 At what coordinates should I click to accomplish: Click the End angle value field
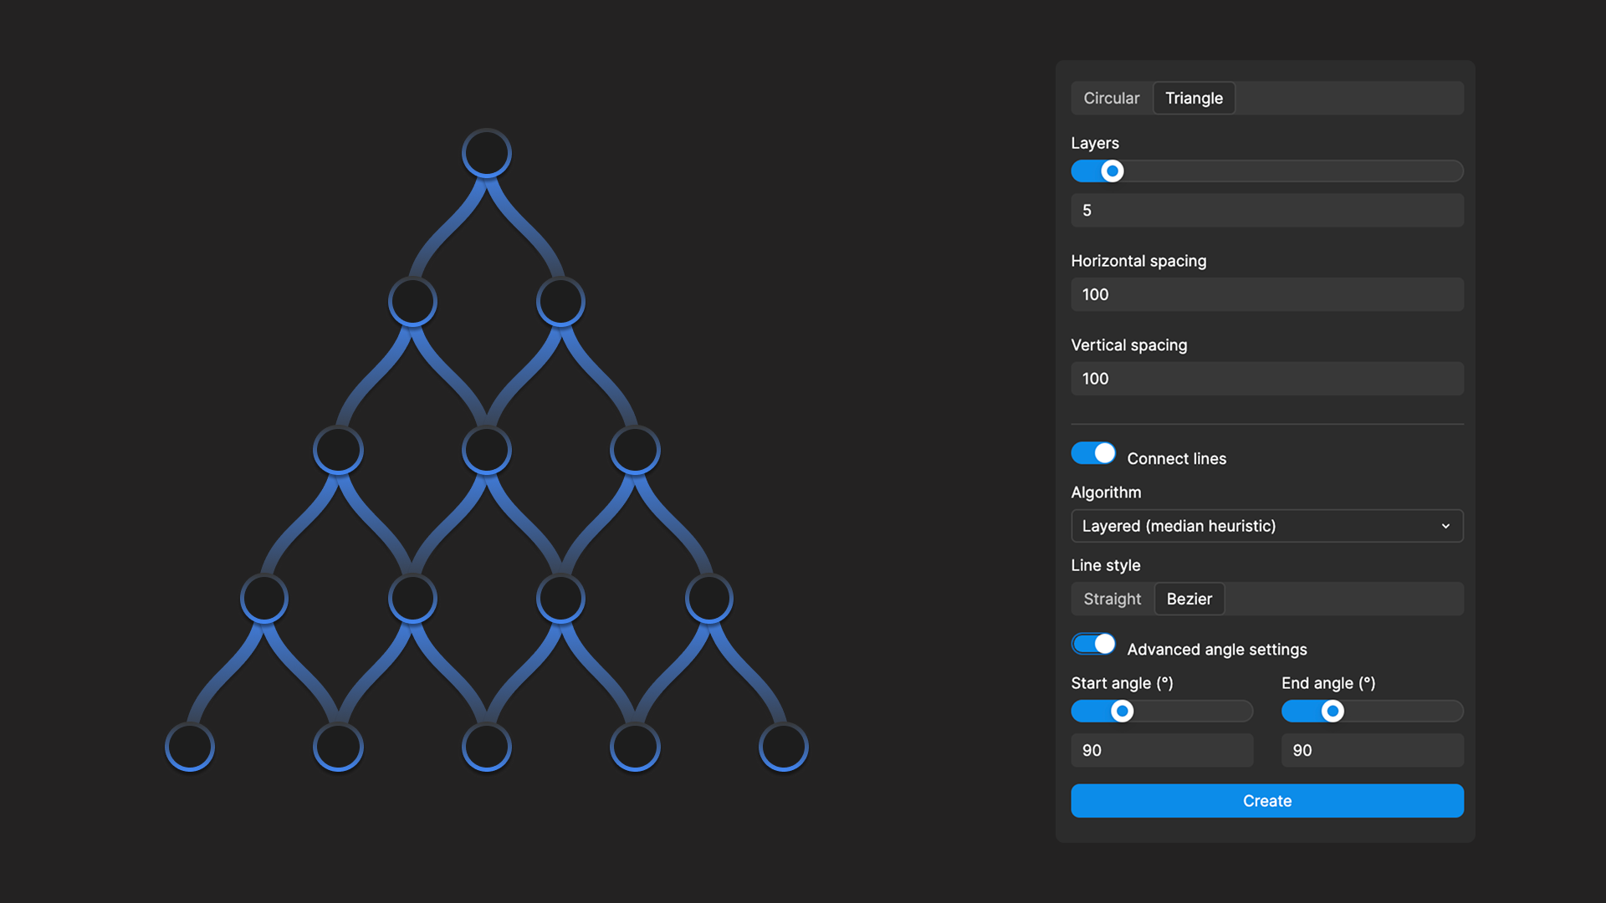pos(1372,750)
